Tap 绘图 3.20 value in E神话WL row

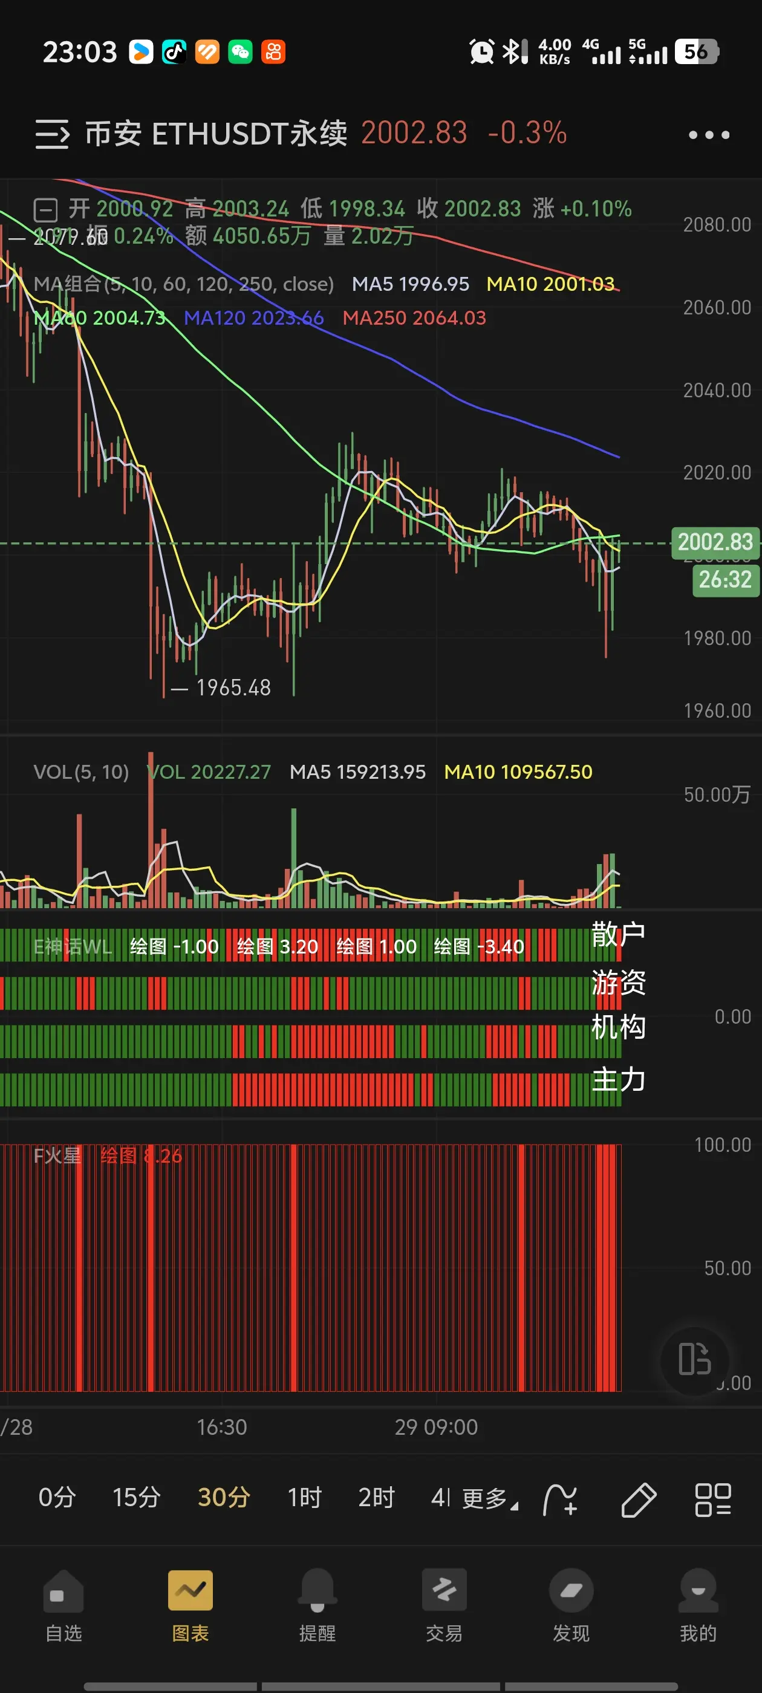(x=278, y=946)
